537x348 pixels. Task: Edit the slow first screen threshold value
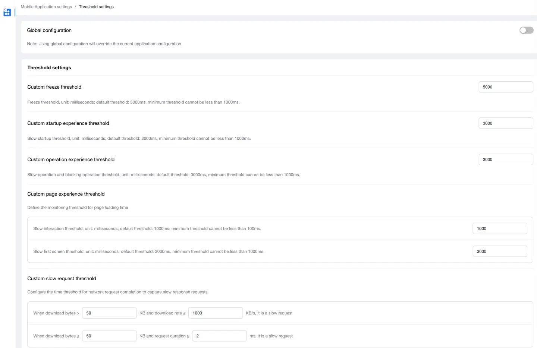point(499,251)
